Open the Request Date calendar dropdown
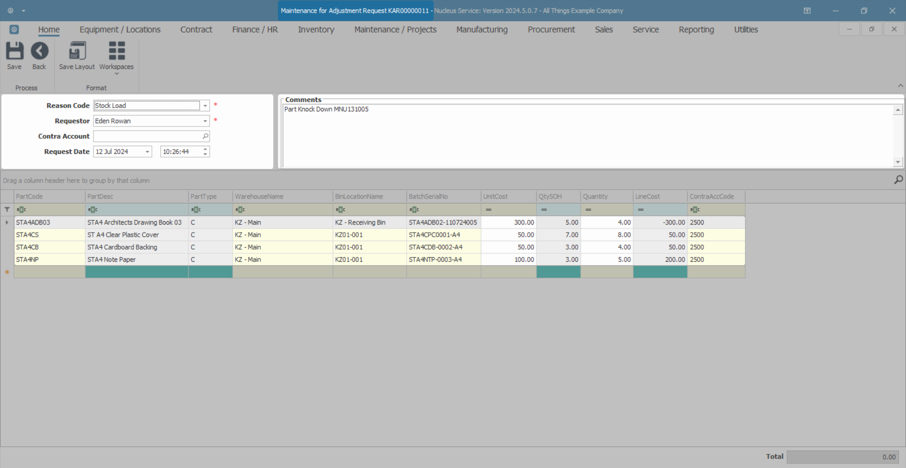 click(x=147, y=152)
